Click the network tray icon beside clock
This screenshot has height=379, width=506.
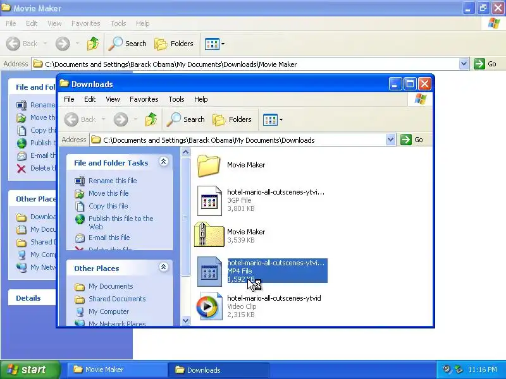click(459, 370)
